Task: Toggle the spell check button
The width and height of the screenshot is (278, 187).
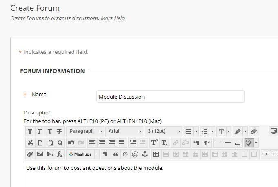Action: (x=249, y=143)
